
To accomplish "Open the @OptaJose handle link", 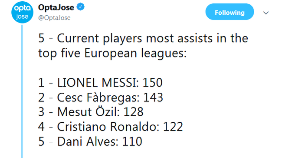I will point(54,18).
